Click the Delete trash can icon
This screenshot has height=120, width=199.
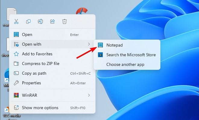pos(65,21)
